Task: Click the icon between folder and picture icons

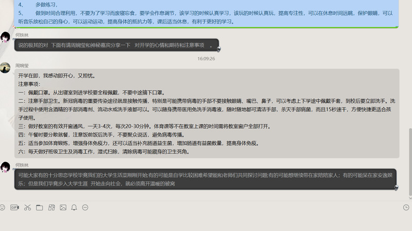Action: pos(51,207)
